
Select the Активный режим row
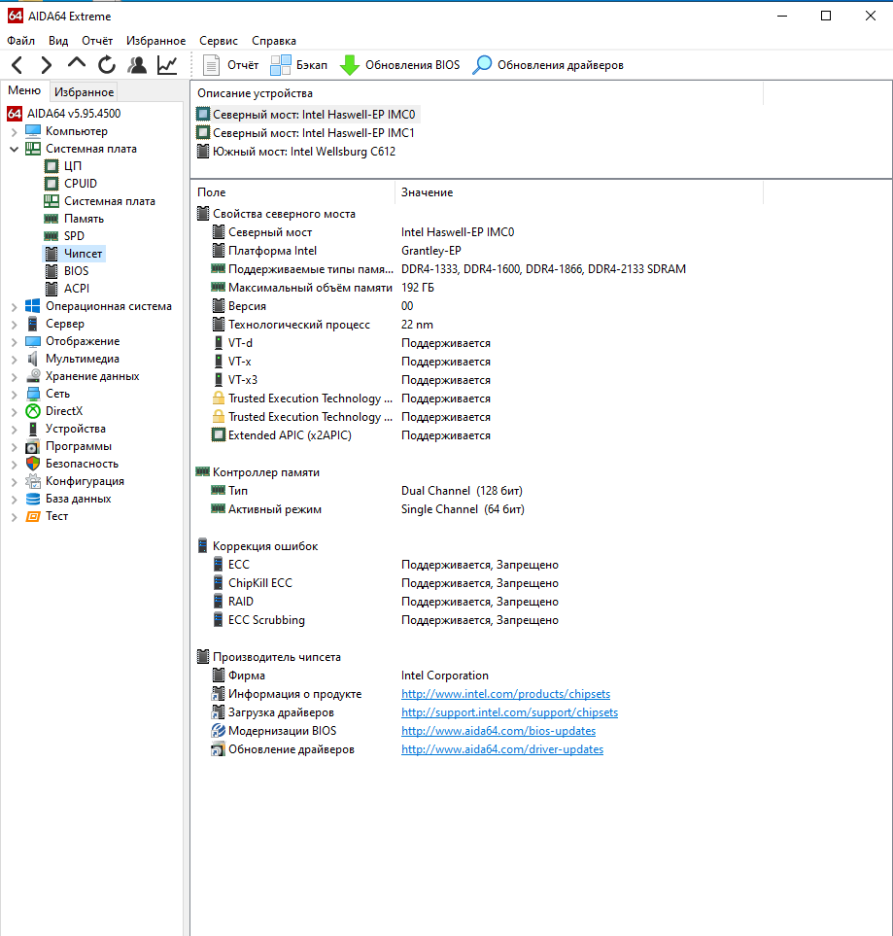pyautogui.click(x=367, y=509)
